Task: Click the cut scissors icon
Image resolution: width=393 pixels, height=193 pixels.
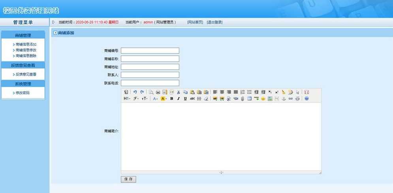Action: tap(179, 92)
